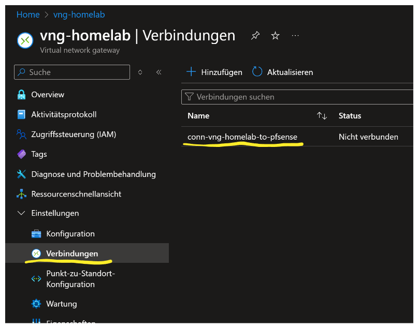Open Overview via its lock icon
The width and height of the screenshot is (418, 328).
[x=21, y=95]
